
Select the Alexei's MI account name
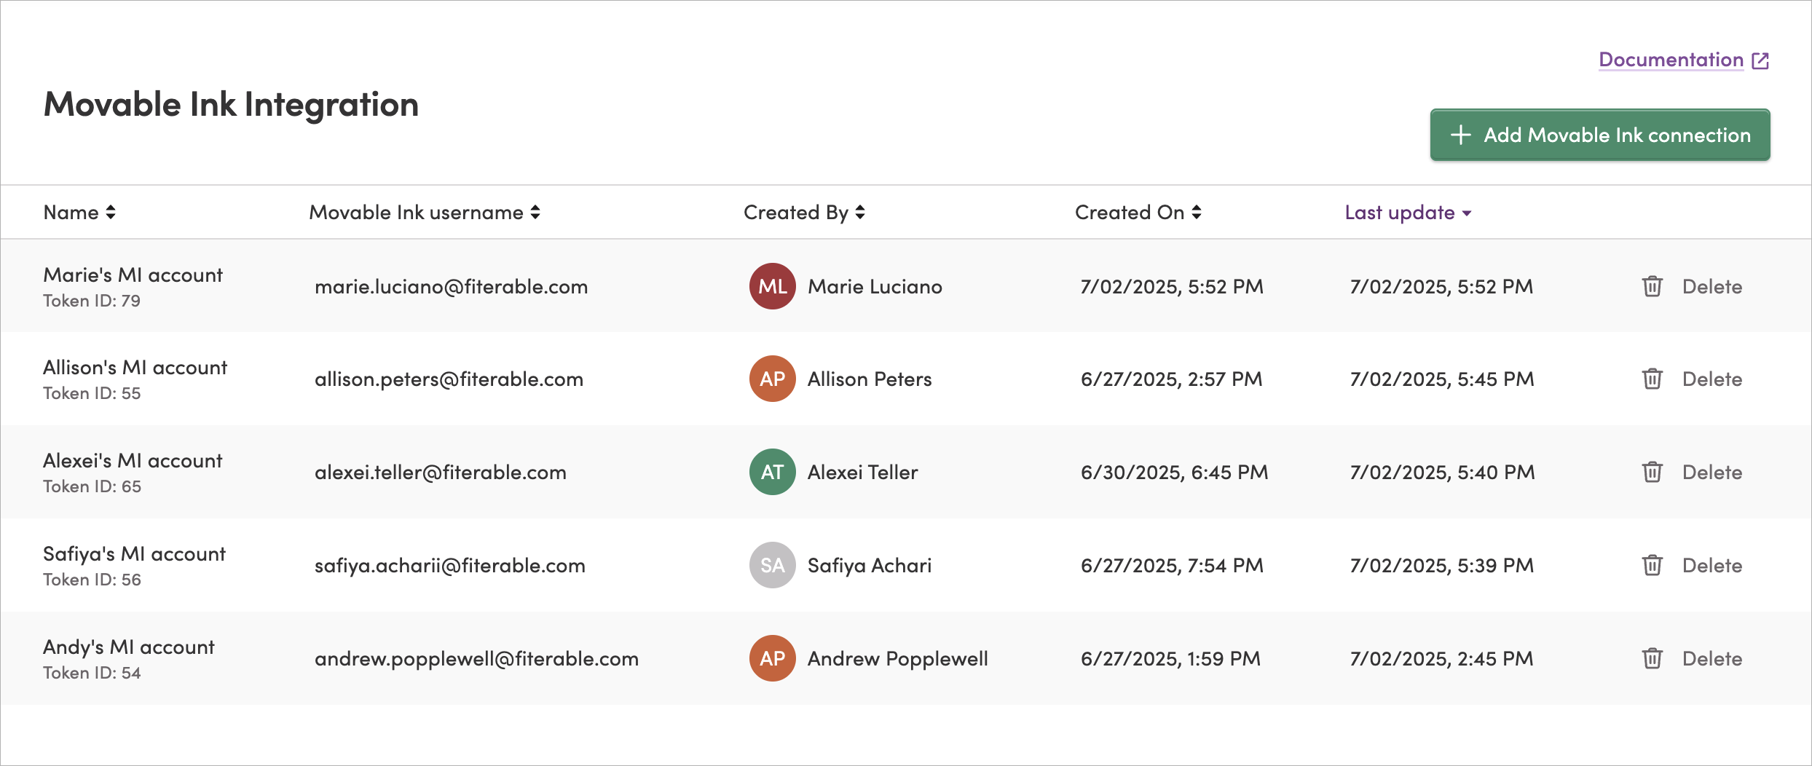coord(133,460)
